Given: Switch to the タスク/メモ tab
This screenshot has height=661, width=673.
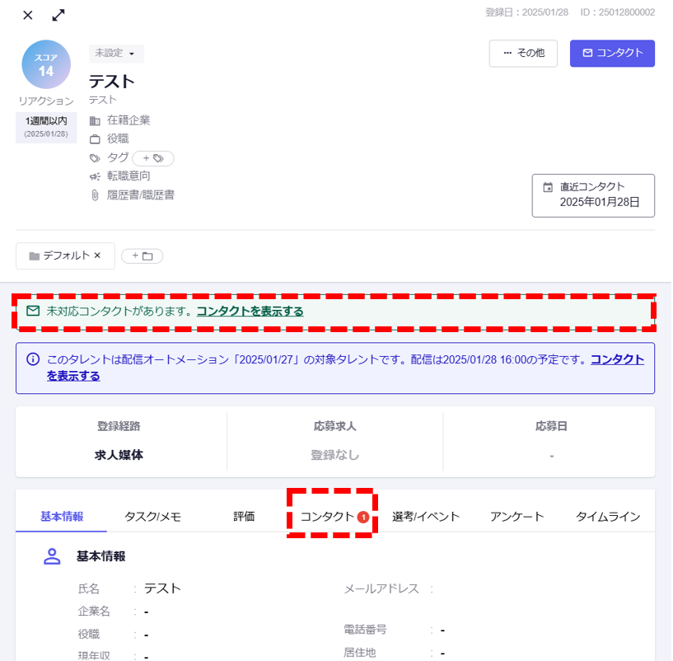Looking at the screenshot, I should pyautogui.click(x=152, y=517).
